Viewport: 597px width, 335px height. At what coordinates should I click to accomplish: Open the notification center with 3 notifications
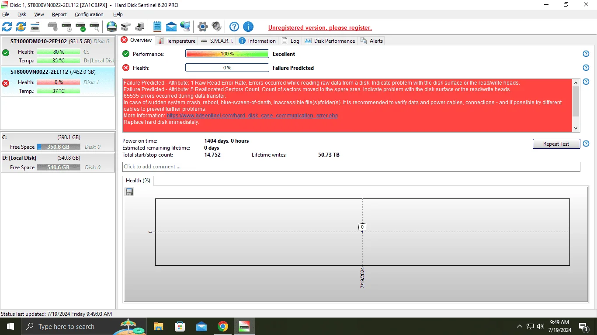coord(583,326)
